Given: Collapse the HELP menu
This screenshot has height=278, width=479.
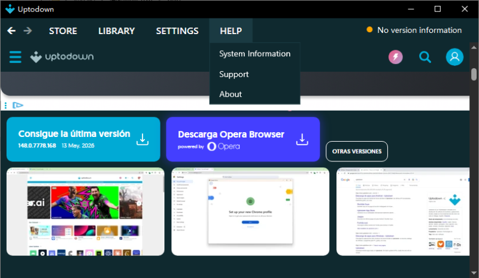Looking at the screenshot, I should tap(231, 31).
